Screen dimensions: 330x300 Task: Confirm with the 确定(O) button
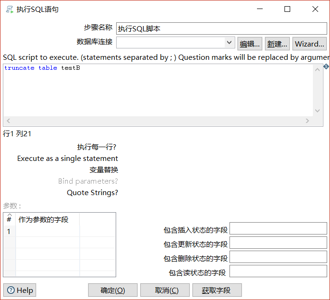point(113,290)
